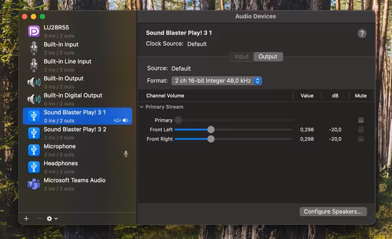Viewport: 392px width, 239px height.
Task: Select the LU28R55 device row
Action: click(x=78, y=31)
